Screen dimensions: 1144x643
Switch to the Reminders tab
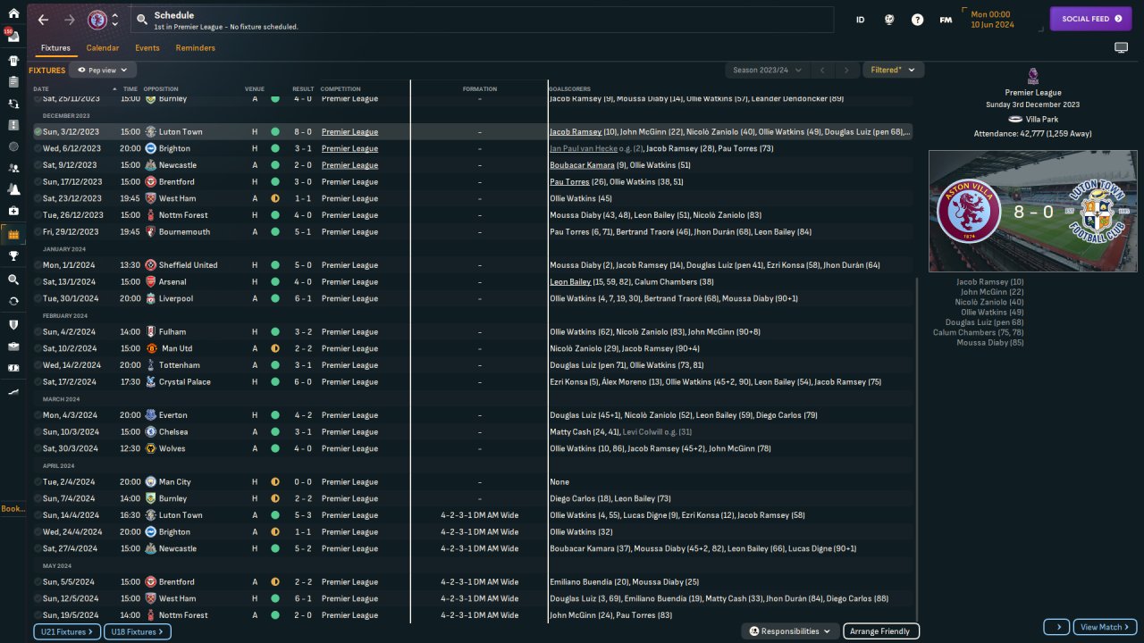tap(196, 48)
